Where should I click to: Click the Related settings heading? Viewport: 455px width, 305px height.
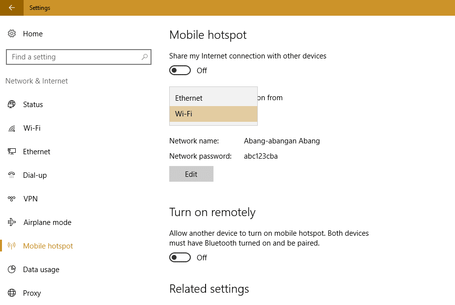pos(209,289)
